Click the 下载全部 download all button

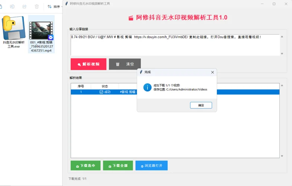coord(118,165)
